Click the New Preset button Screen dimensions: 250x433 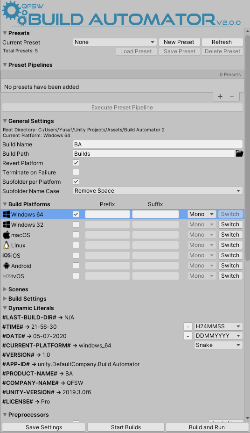[x=179, y=42]
